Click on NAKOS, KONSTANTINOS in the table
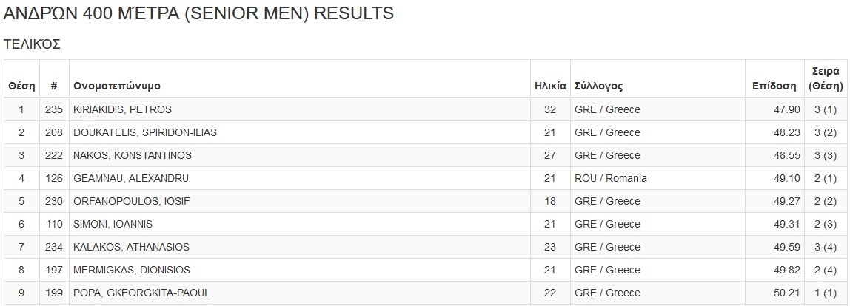This screenshot has width=850, height=306. (x=132, y=155)
